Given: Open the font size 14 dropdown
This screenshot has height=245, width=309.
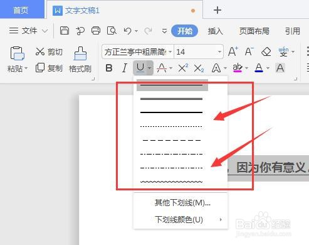Looking at the screenshot, I should (x=219, y=52).
